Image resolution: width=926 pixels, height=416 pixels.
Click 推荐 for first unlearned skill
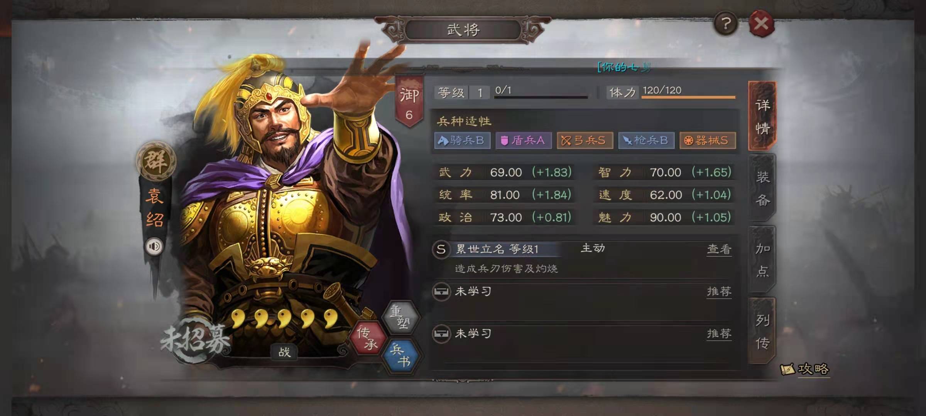[x=719, y=292]
